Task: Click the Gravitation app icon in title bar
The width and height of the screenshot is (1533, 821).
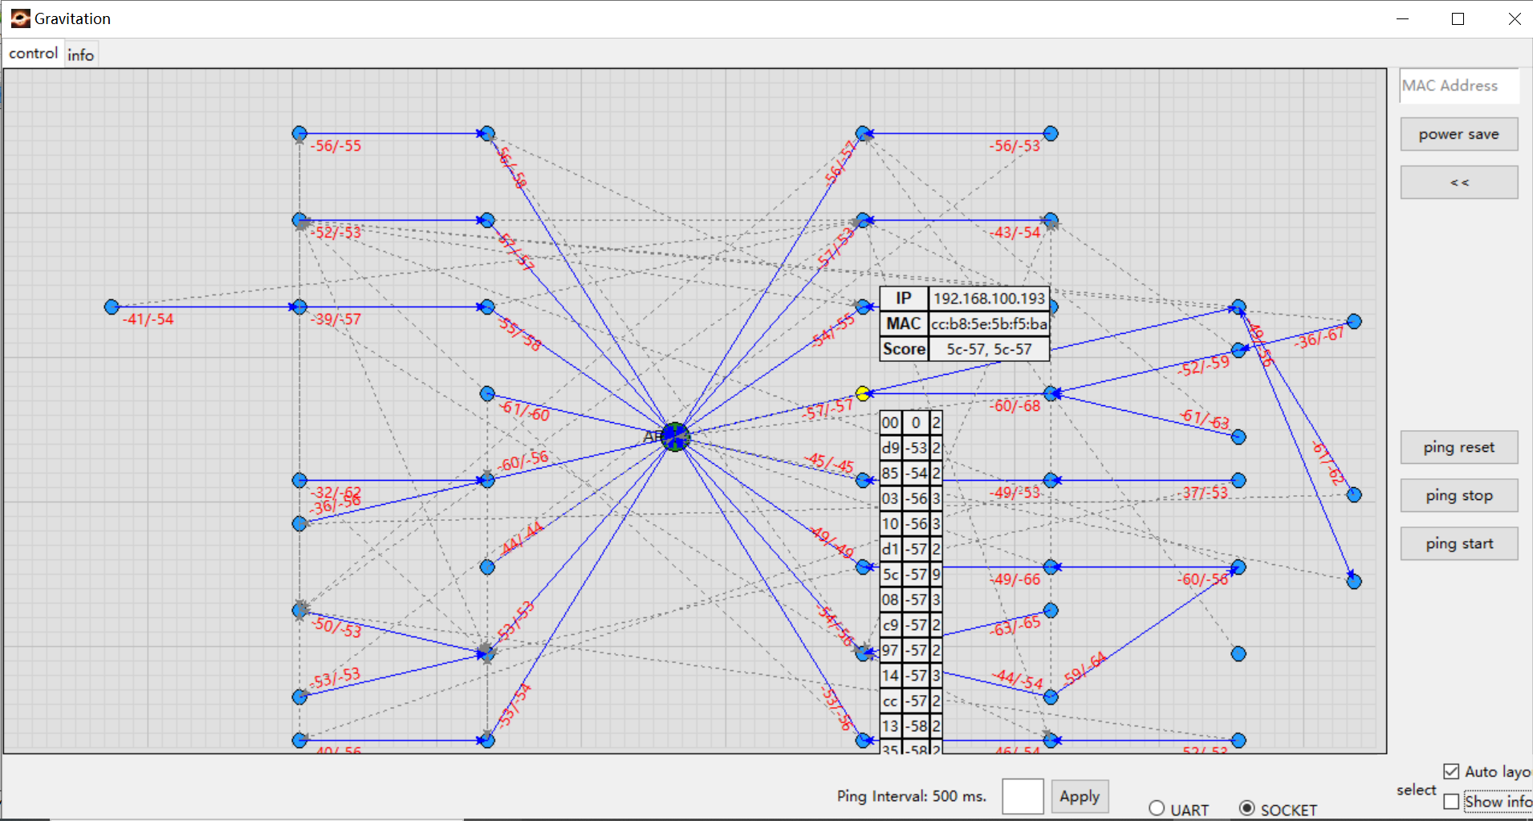Action: (20, 18)
